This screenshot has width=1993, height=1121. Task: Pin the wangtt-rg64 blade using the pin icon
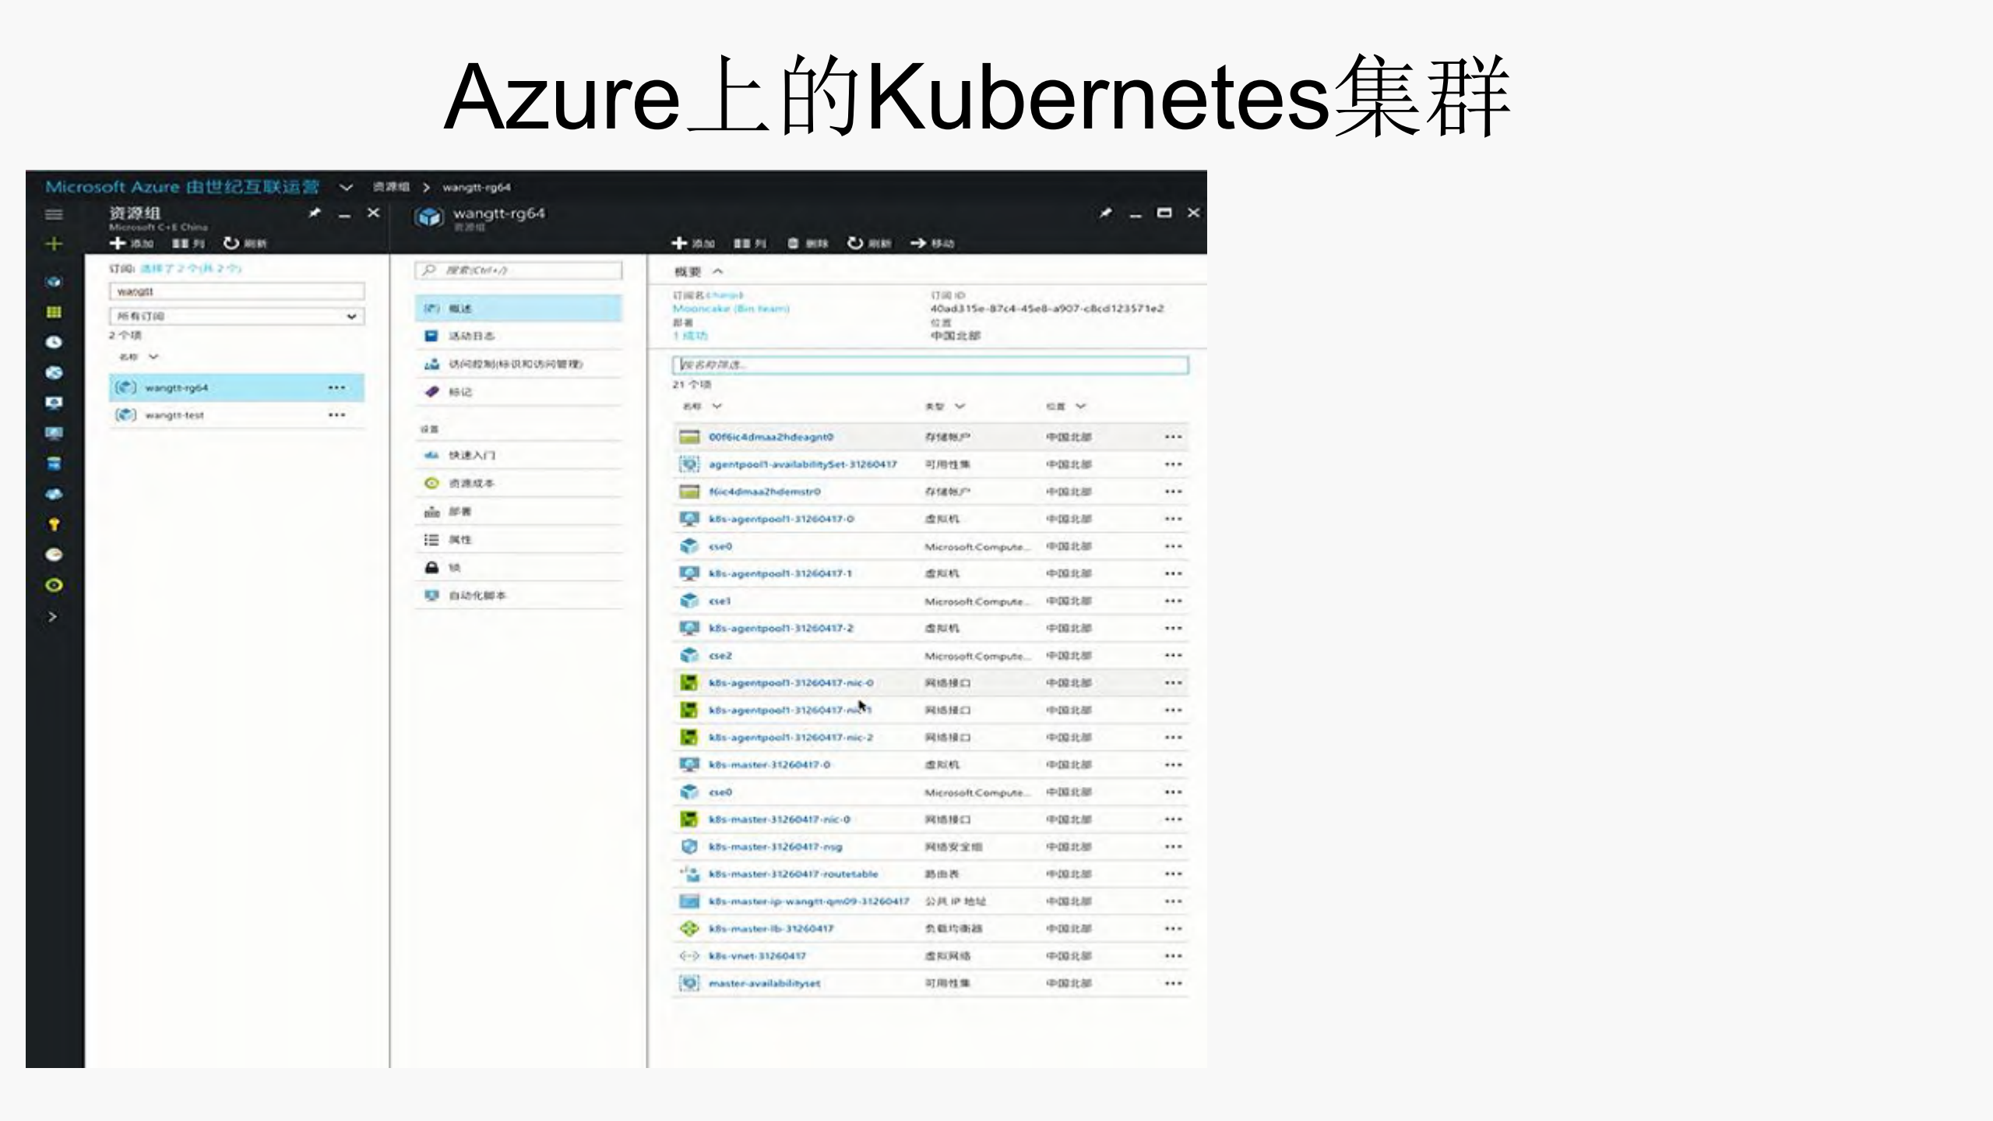point(1105,212)
